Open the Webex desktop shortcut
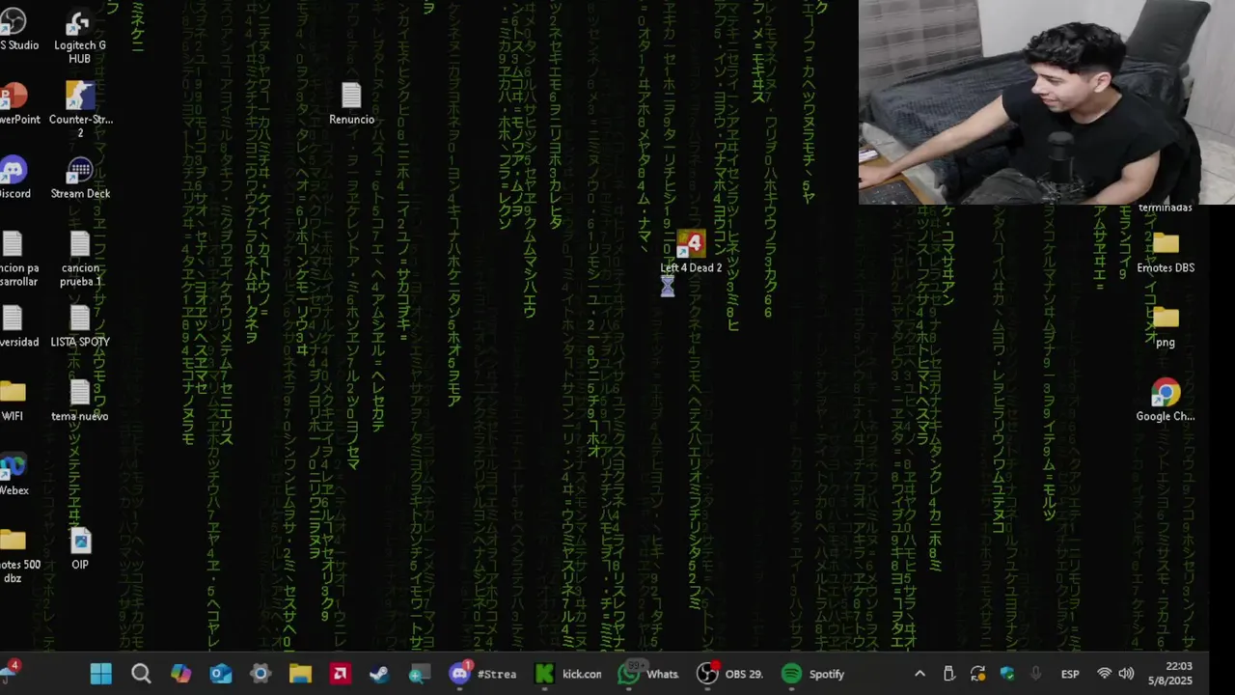Image resolution: width=1235 pixels, height=695 pixels. pyautogui.click(x=14, y=475)
